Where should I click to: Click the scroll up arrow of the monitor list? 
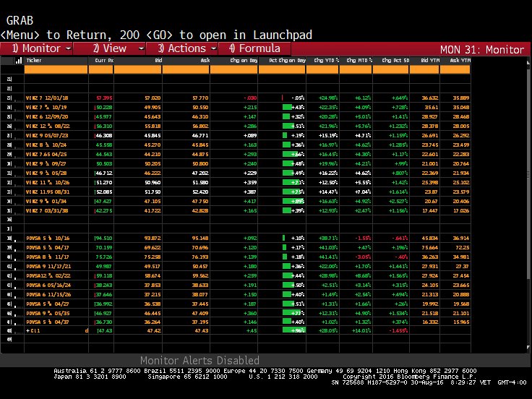[528, 62]
